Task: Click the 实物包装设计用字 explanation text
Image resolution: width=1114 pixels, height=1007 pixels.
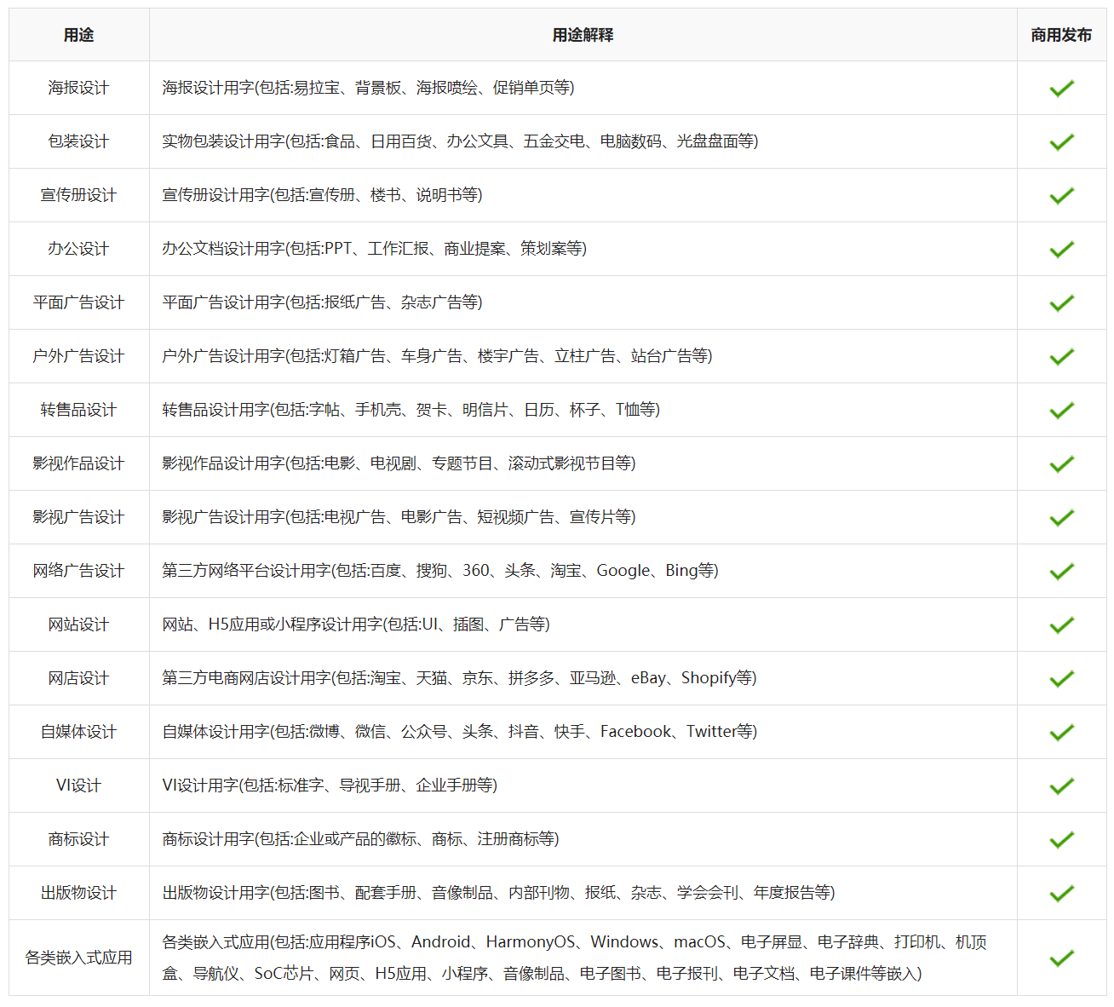Action: pyautogui.click(x=460, y=141)
